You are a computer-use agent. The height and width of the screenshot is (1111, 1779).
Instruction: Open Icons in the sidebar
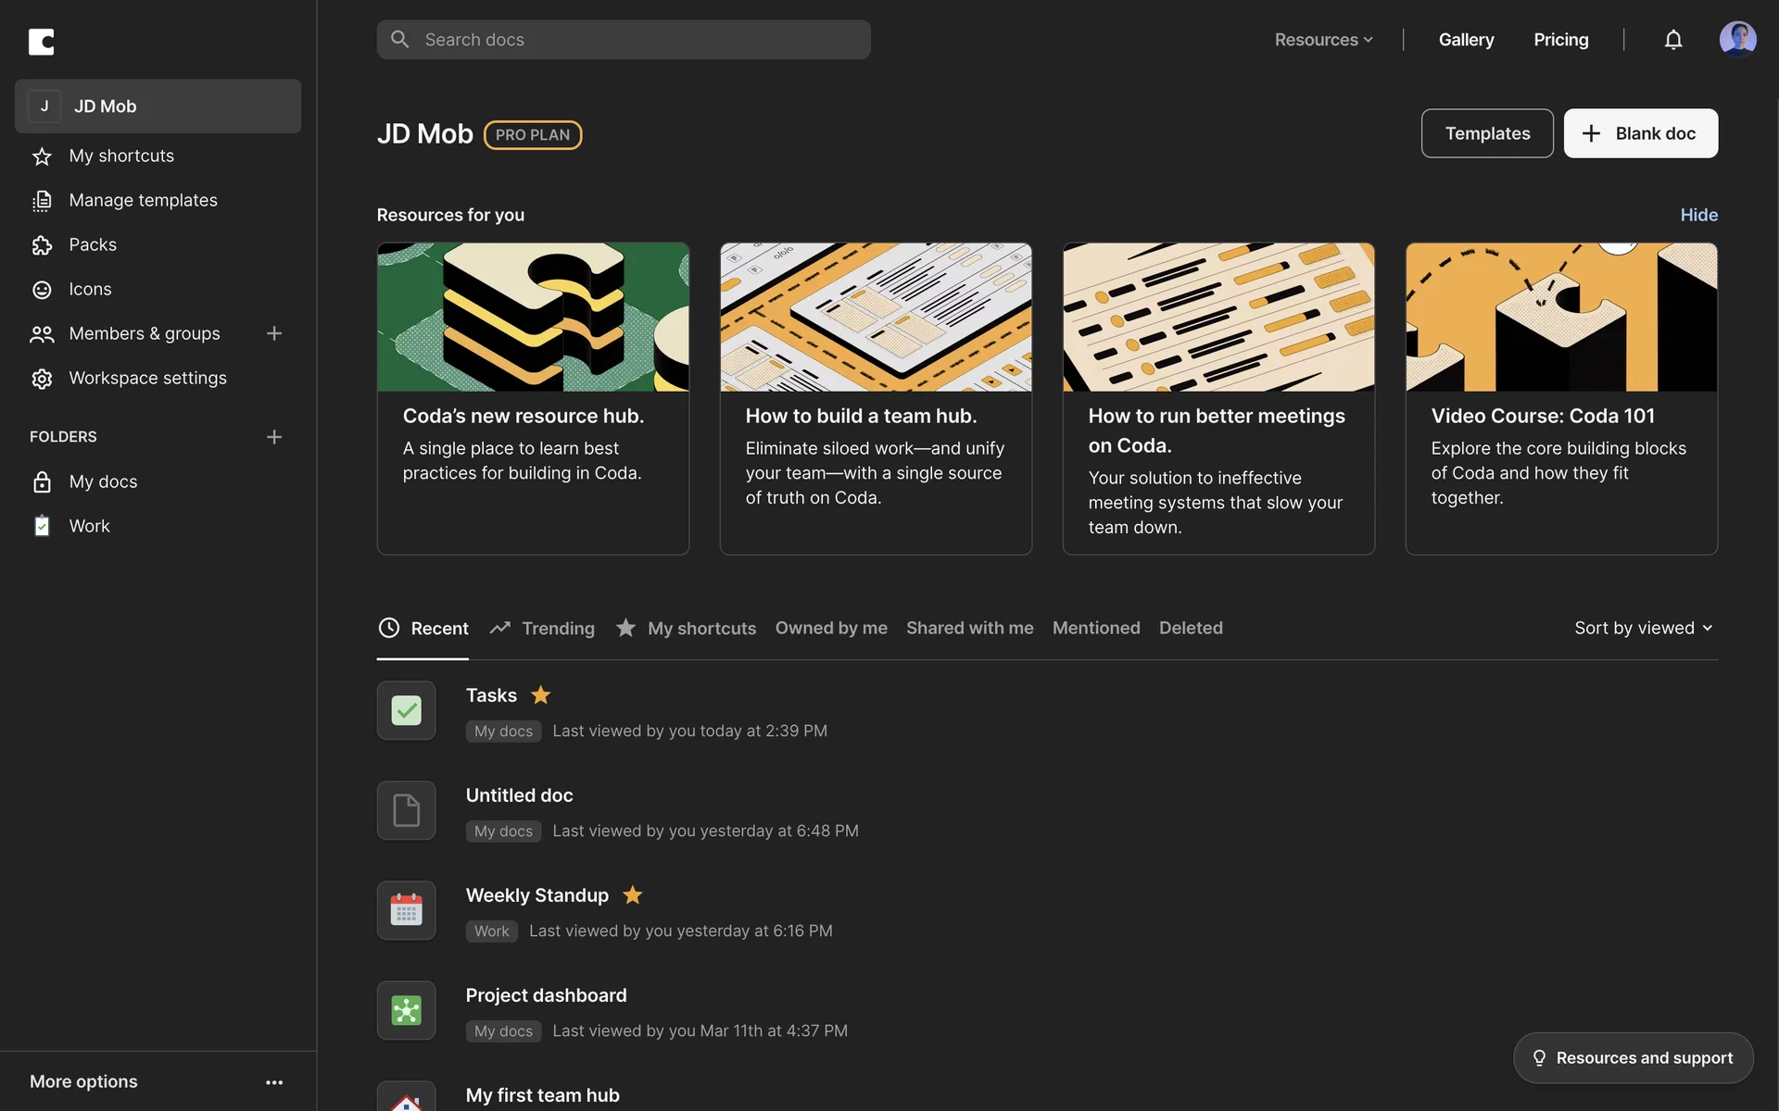coord(90,290)
